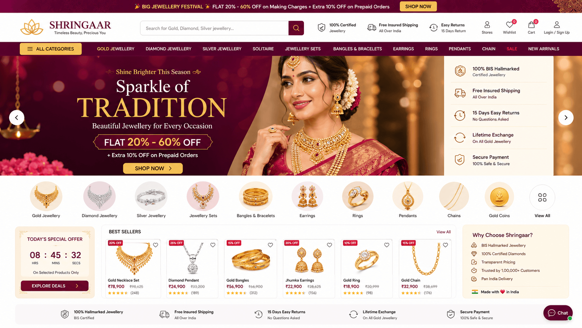Click the Login / Sign Up person icon
This screenshot has height=328, width=582.
point(557,25)
